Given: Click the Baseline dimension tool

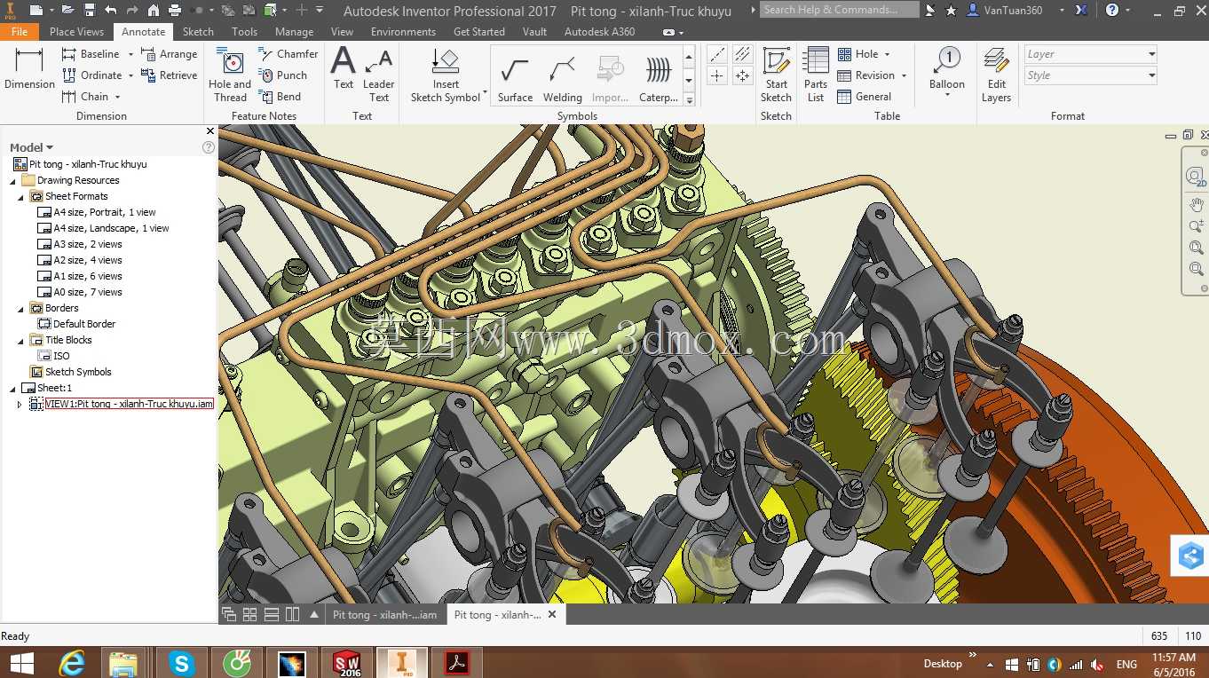Looking at the screenshot, I should coord(90,54).
